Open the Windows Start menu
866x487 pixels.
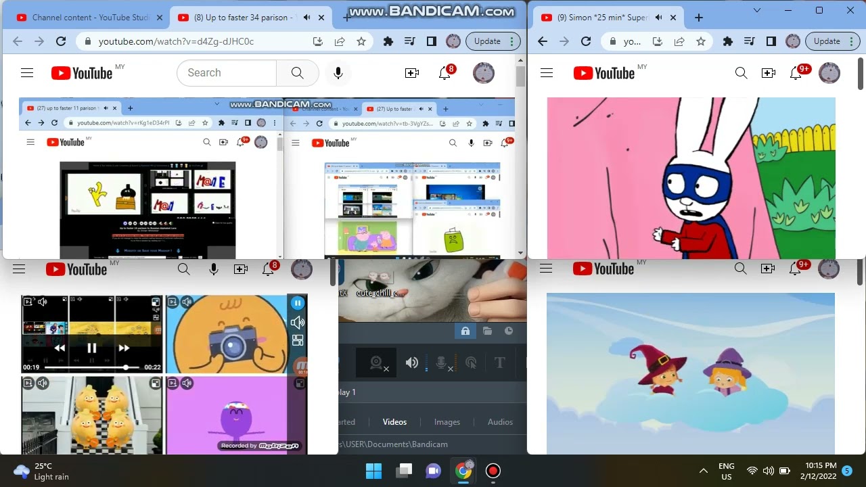tap(373, 471)
